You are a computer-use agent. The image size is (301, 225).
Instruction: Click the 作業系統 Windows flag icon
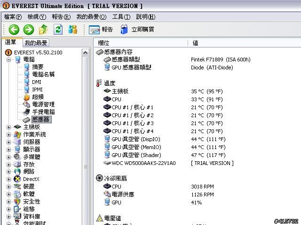(x=17, y=135)
